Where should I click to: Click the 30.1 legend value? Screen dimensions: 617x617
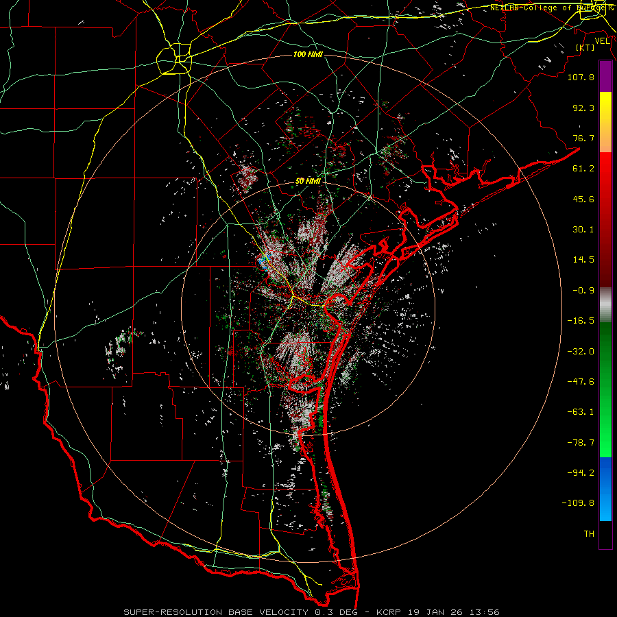click(x=583, y=230)
